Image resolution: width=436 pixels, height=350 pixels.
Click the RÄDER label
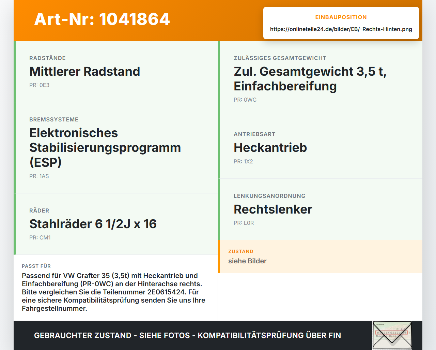point(39,210)
